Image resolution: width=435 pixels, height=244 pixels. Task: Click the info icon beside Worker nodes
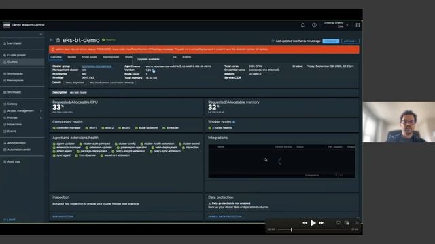pos(234,122)
